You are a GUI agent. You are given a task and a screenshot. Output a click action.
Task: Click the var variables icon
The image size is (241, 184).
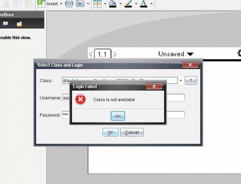point(69,4)
